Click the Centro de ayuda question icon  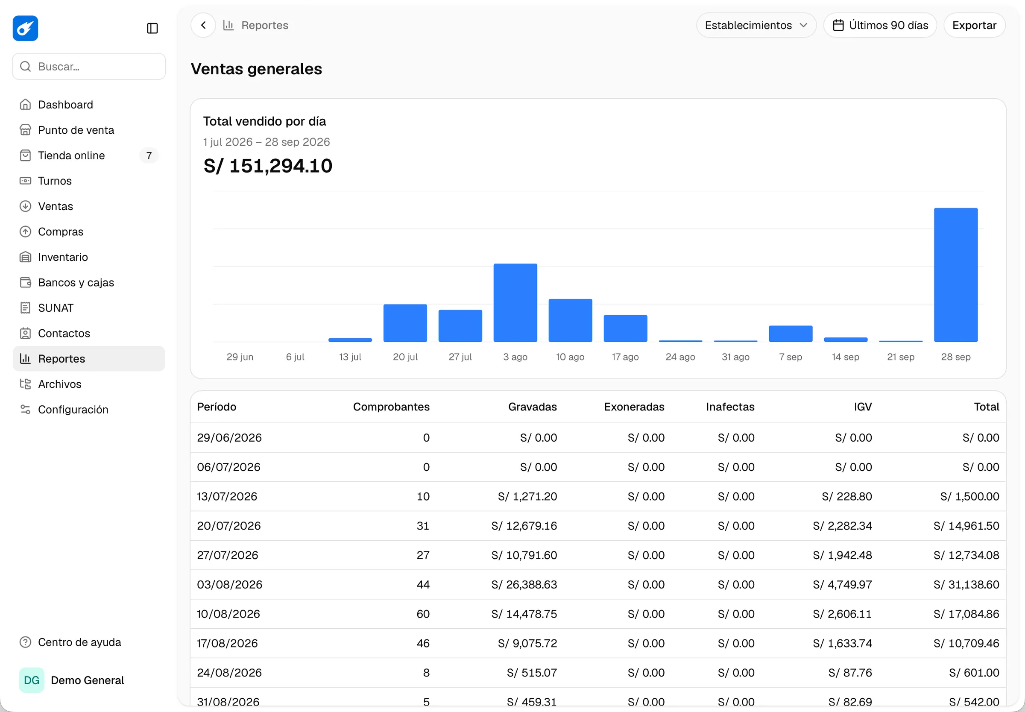[x=26, y=642]
